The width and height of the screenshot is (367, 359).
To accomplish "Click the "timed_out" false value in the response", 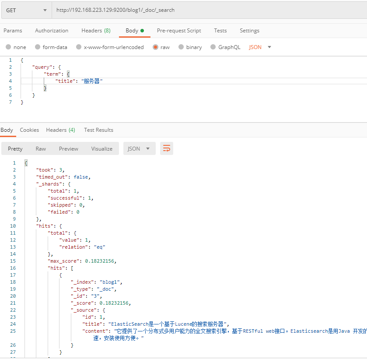I will coord(81,177).
